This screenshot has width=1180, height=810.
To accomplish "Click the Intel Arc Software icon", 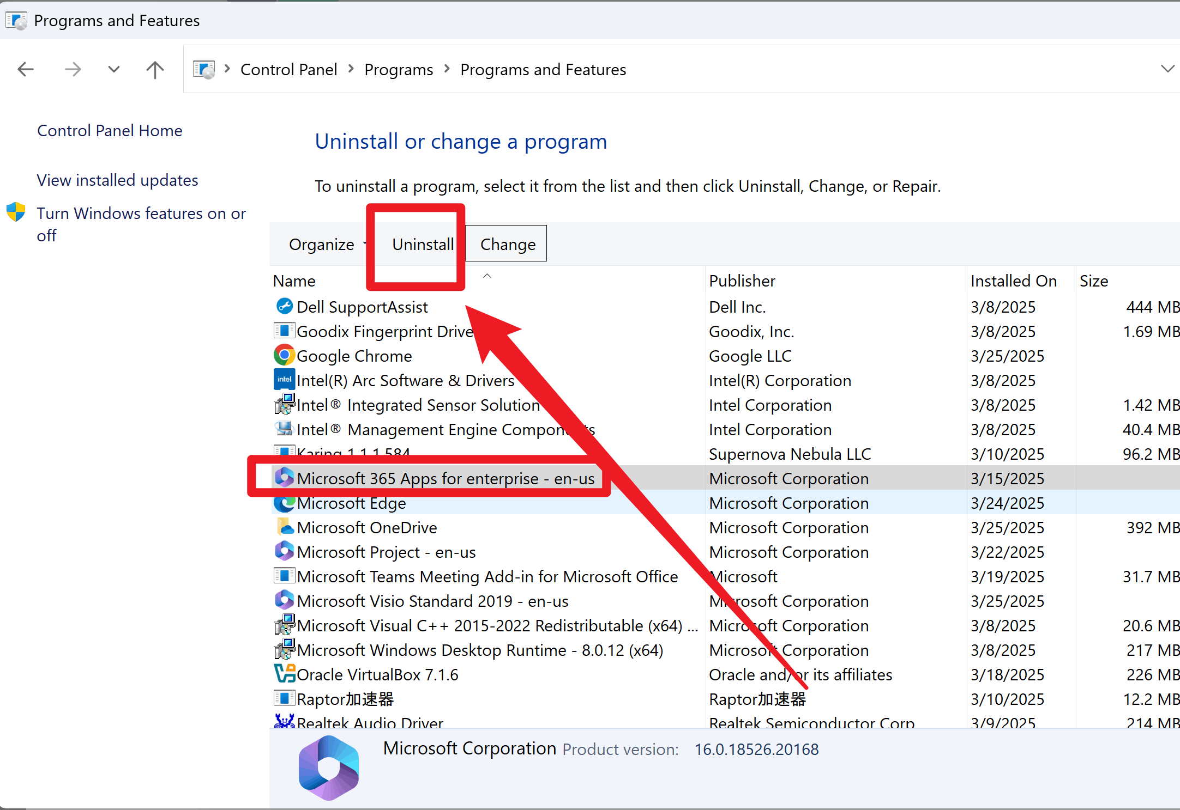I will click(284, 380).
